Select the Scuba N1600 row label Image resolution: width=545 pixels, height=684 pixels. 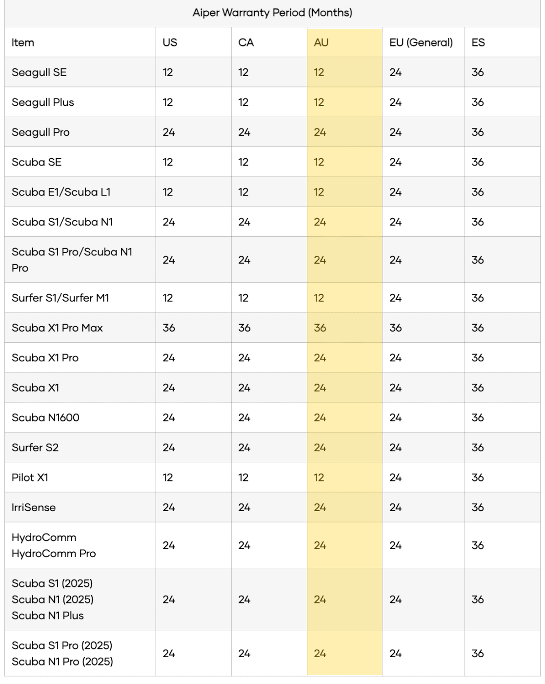[45, 417]
